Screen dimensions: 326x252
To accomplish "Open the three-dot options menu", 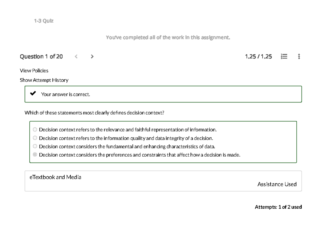I will pyautogui.click(x=299, y=56).
